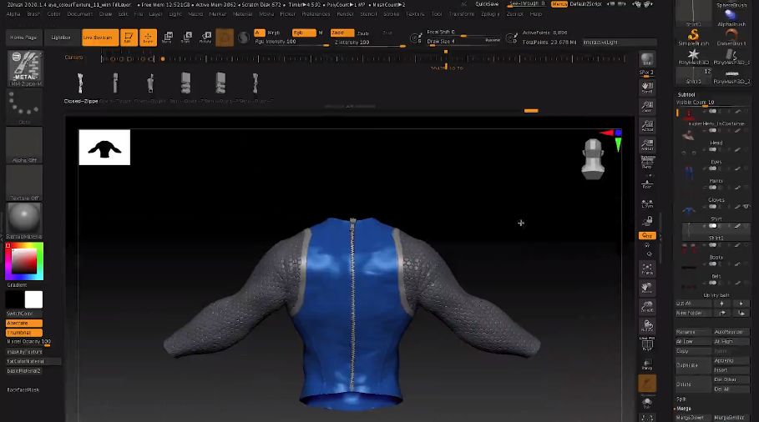Open the current brush Metal Zipper thumbnail

click(25, 68)
